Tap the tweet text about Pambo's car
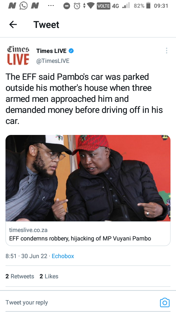The height and width of the screenshot is (314, 176). click(x=84, y=99)
